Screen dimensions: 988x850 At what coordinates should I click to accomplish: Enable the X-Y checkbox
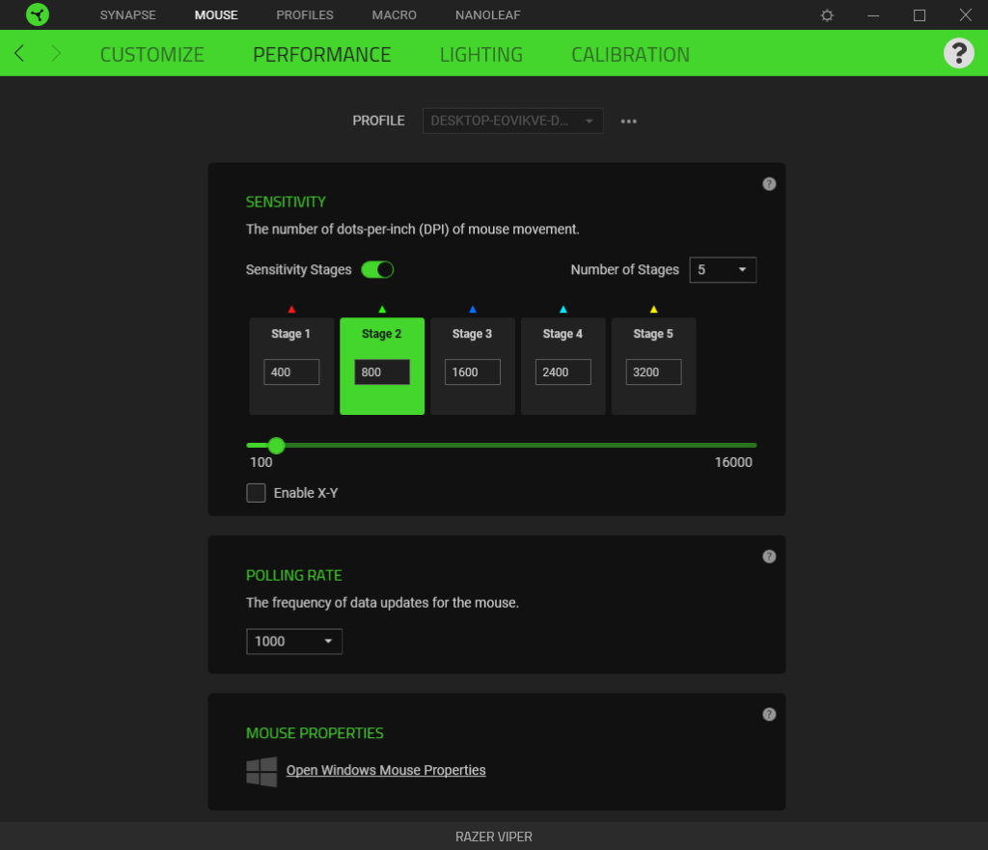256,493
